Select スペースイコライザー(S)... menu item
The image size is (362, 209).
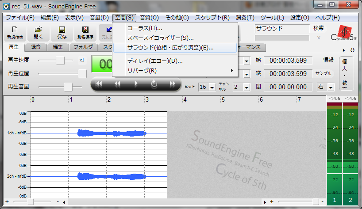(x=175, y=38)
